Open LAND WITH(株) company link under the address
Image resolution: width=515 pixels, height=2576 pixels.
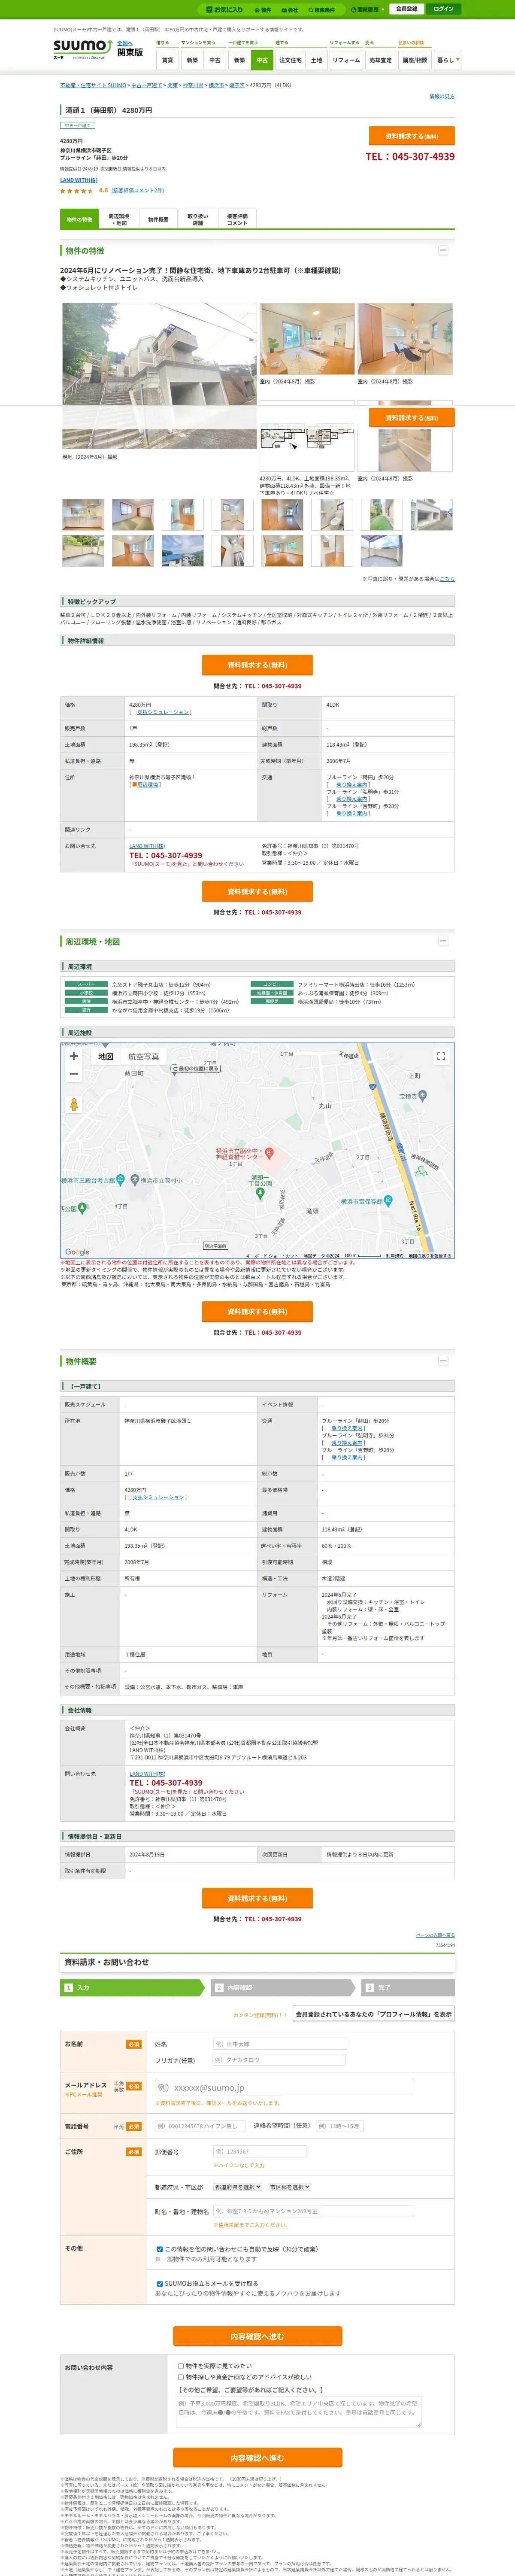[79, 180]
